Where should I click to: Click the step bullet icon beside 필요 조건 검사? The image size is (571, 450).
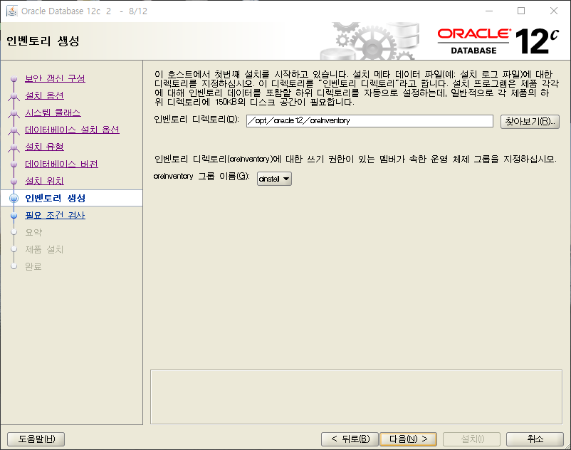coord(14,216)
